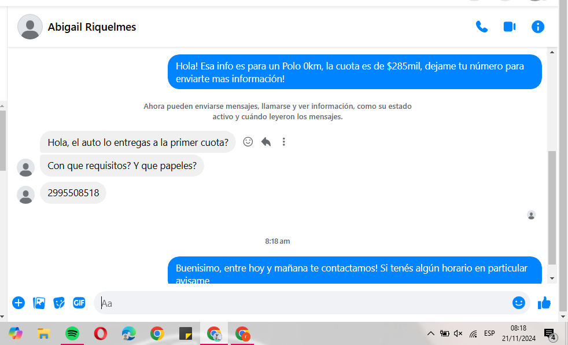568x345 pixels.
Task: Open Abigail Riquelmes profile picture in header
Action: (x=30, y=27)
